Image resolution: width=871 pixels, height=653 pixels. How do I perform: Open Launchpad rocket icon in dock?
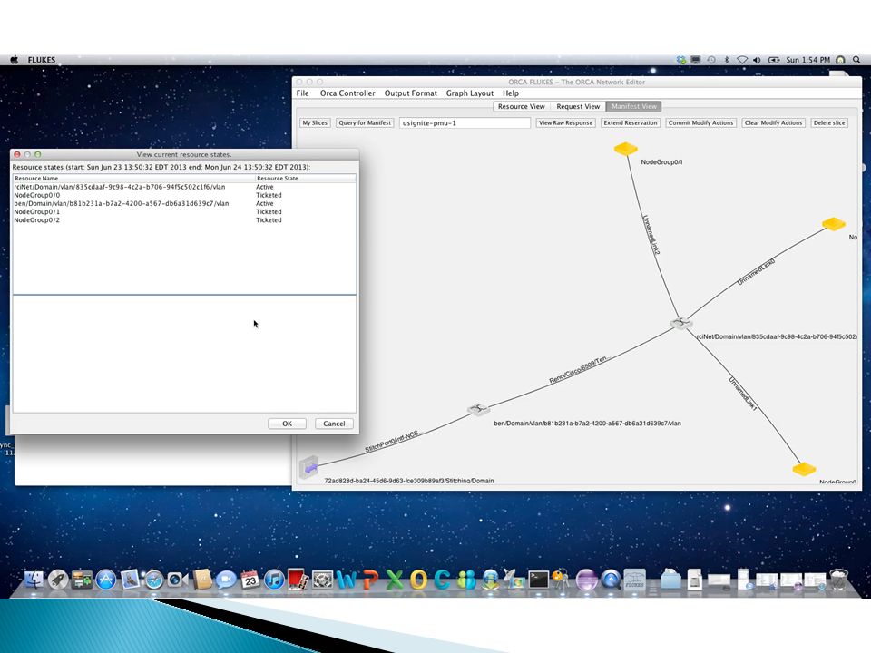pos(58,580)
